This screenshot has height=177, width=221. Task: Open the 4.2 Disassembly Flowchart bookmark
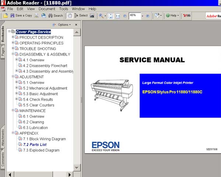pyautogui.click(x=45, y=66)
